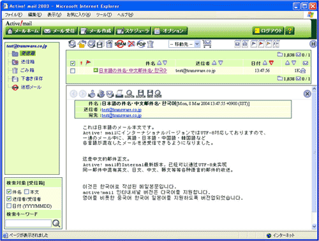Open the お気に入り(A) menu

click(78, 15)
